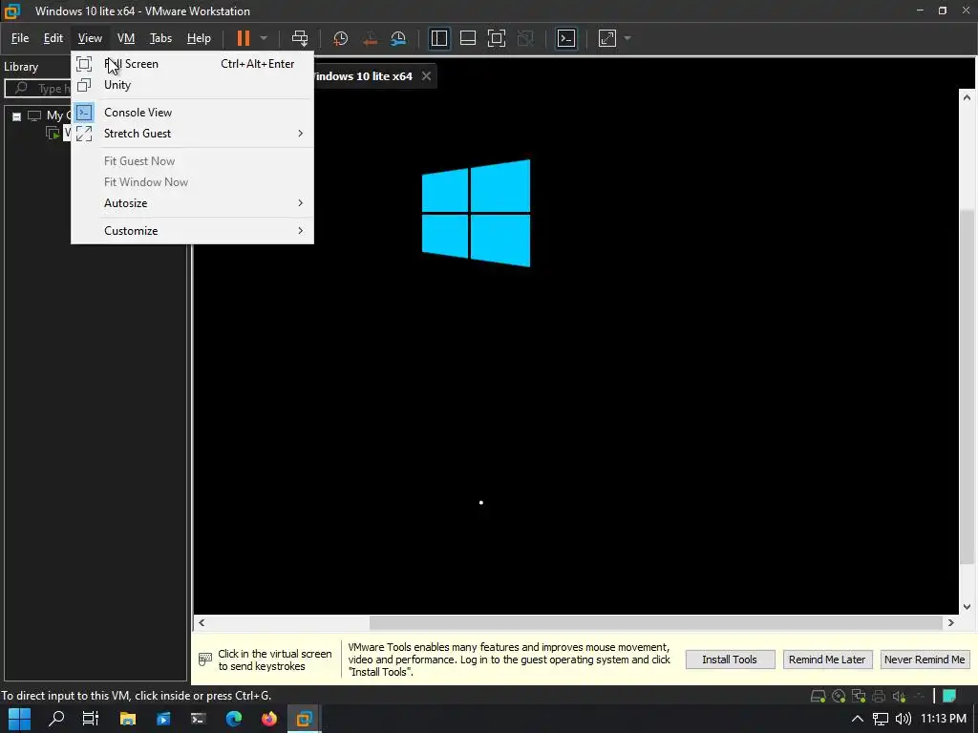
Task: Expand the Autosize submenu
Action: (x=192, y=203)
